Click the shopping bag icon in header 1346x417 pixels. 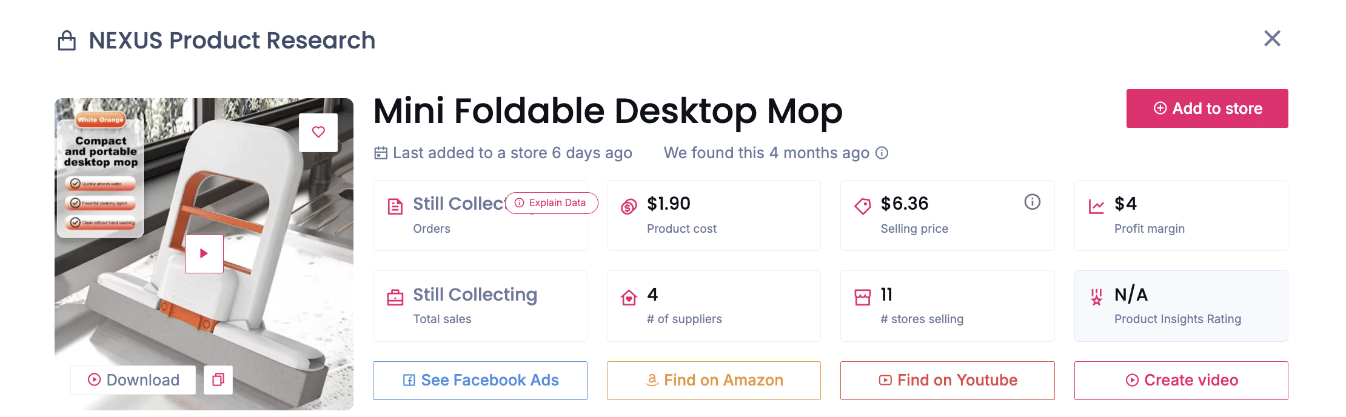pyautogui.click(x=67, y=41)
